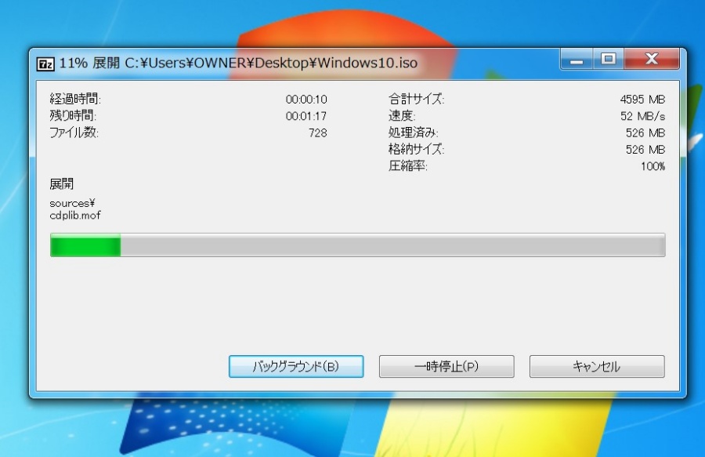This screenshot has width=705, height=457.
Task: Click the 格納サイズ stored size 526 MB
Action: pos(645,149)
